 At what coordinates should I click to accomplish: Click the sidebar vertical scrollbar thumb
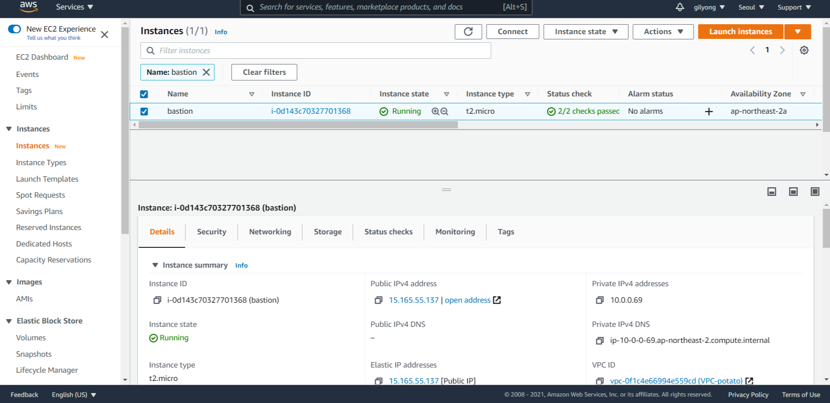[x=125, y=130]
